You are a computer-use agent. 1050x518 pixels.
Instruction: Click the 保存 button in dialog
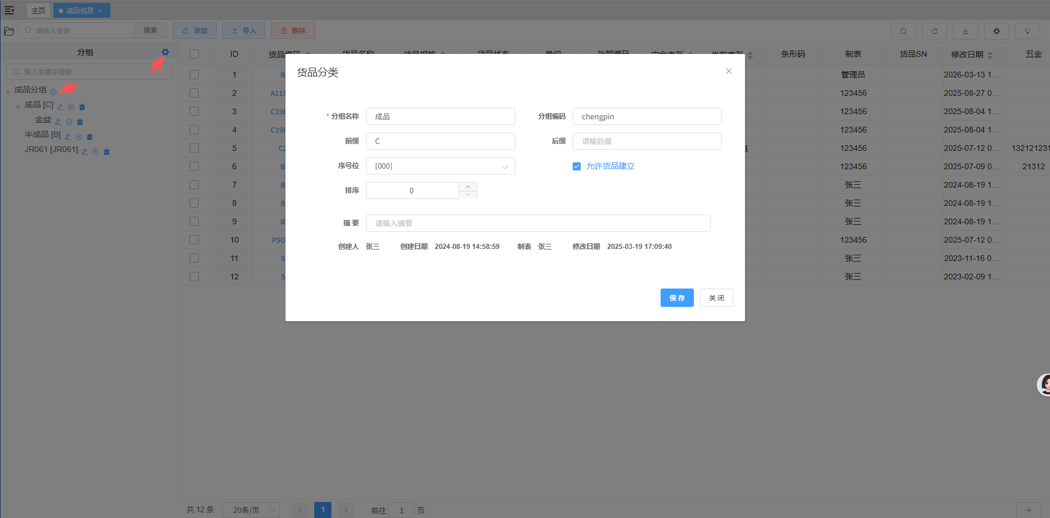click(x=677, y=298)
